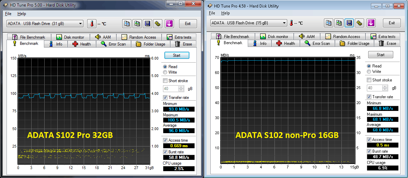This screenshot has height=178, width=408.
Task: Start benchmark in HD Tune Pro 4.50
Action: pyautogui.click(x=381, y=54)
